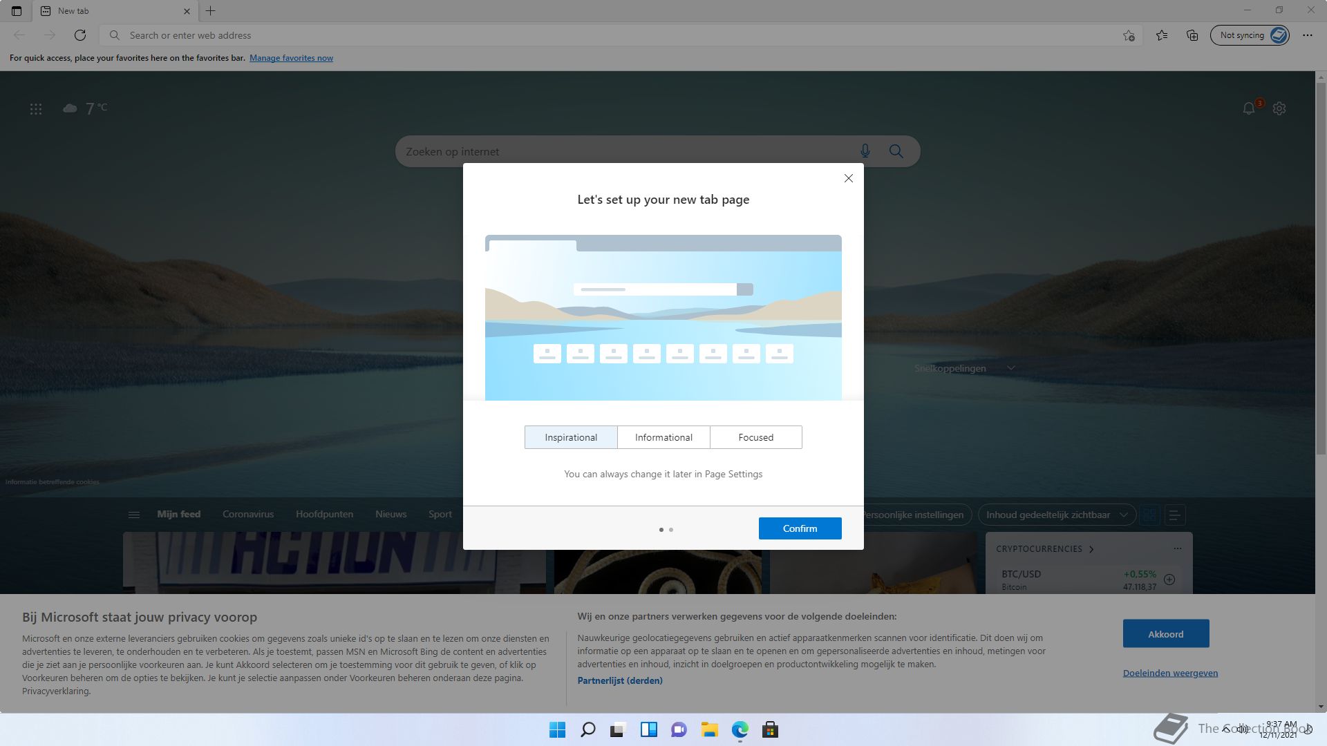
Task: Open the Manage favorites now link
Action: pyautogui.click(x=291, y=58)
